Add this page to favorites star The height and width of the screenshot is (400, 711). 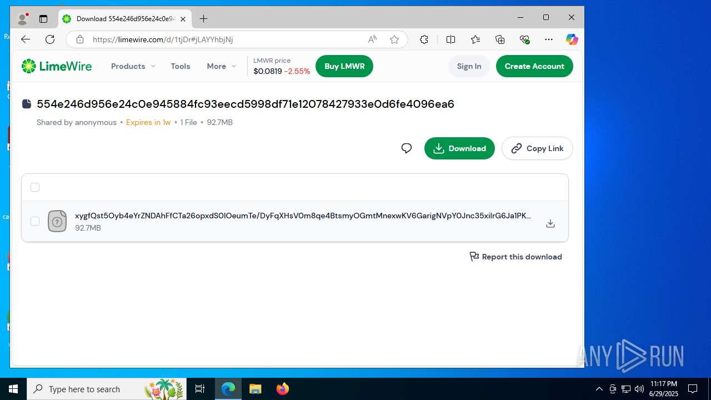tap(394, 39)
